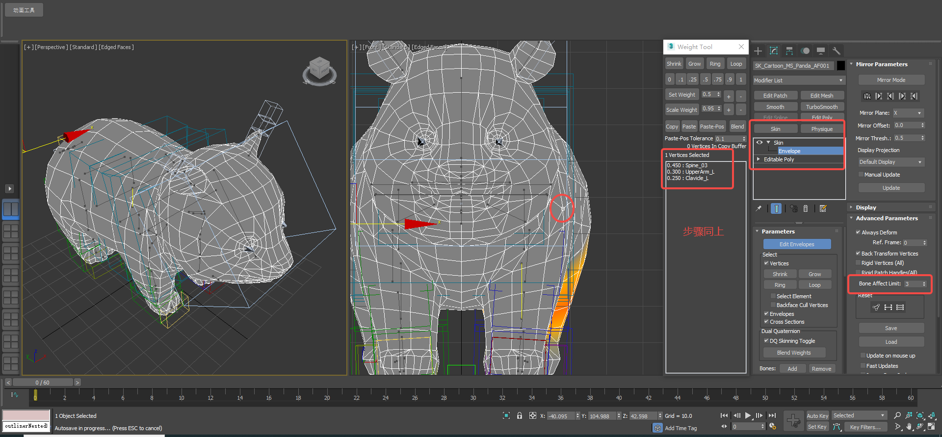The width and height of the screenshot is (942, 437).
Task: Toggle Always Deform checkbox
Action: (x=858, y=232)
